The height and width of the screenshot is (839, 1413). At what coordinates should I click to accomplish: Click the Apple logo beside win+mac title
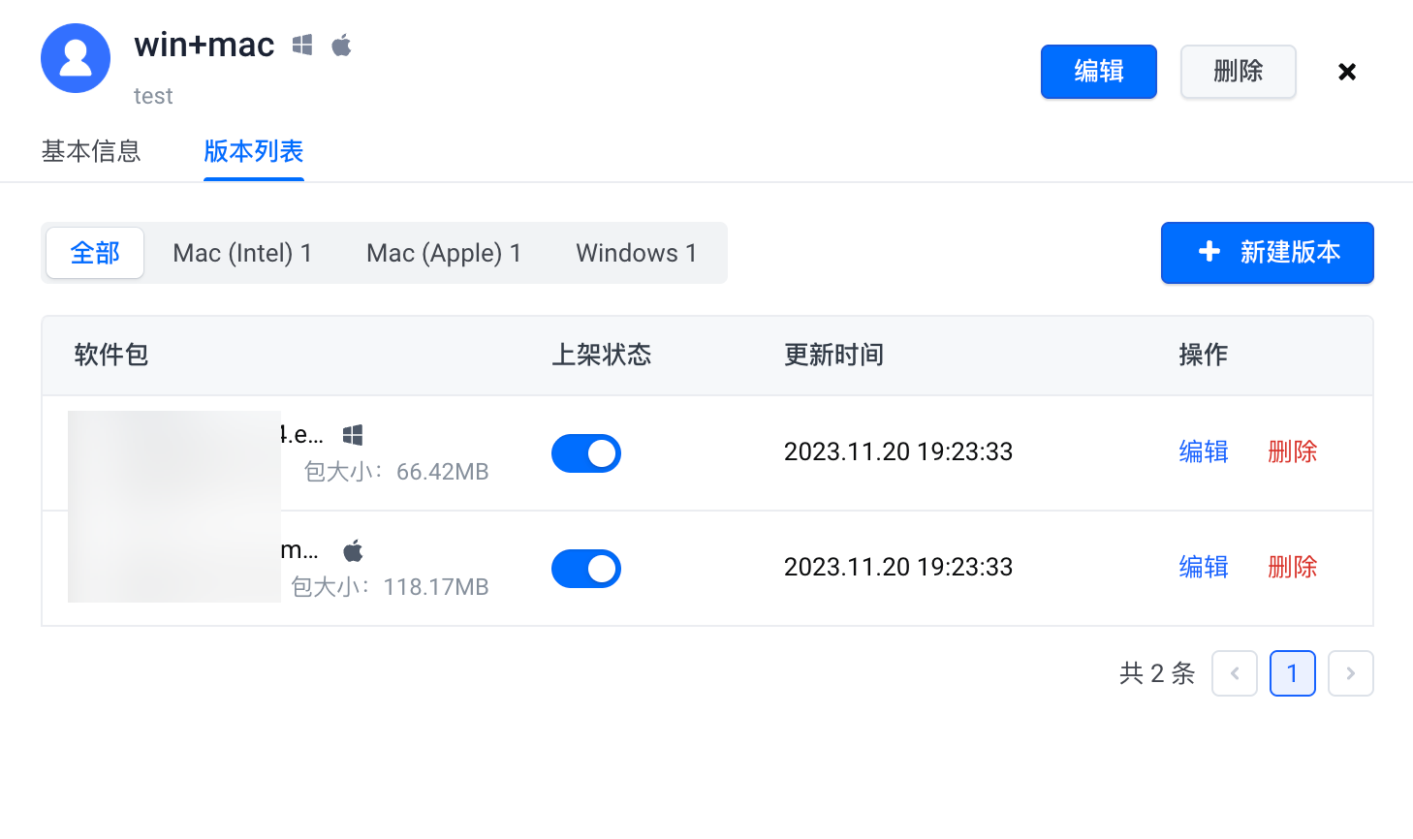pos(341,46)
